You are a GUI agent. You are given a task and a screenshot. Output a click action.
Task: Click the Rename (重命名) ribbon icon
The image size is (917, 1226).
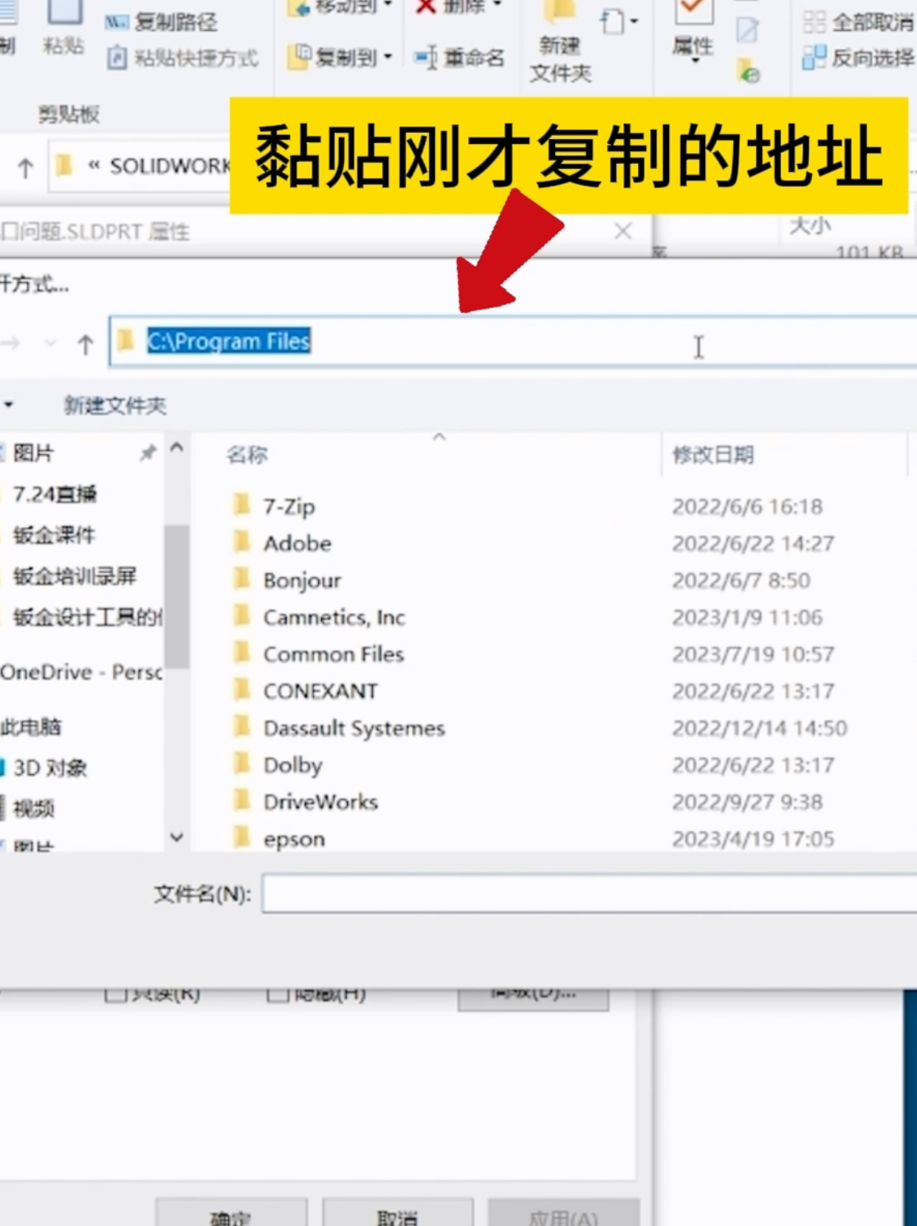click(x=426, y=58)
